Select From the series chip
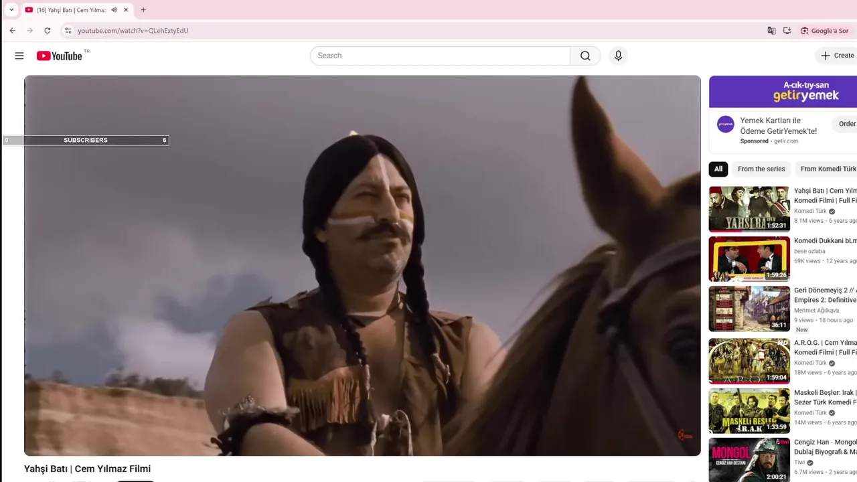This screenshot has width=857, height=482. coord(761,169)
